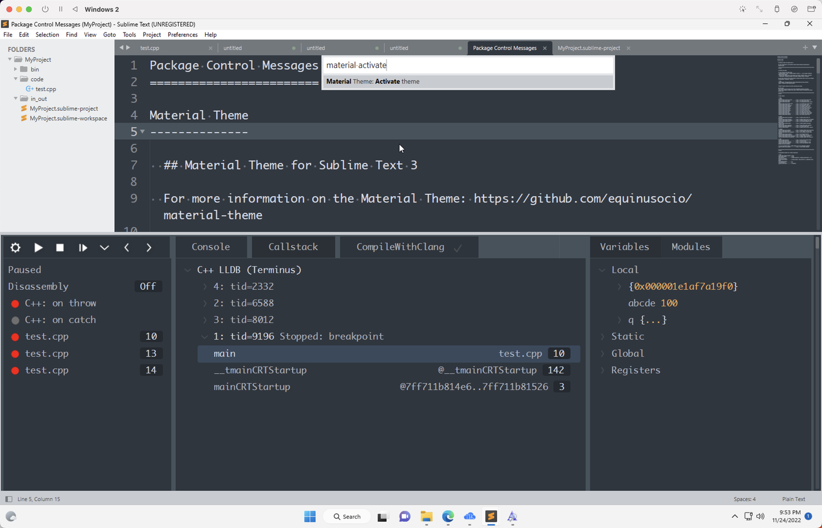The width and height of the screenshot is (822, 528).
Task: Close the Package Control Messages tab
Action: click(545, 48)
